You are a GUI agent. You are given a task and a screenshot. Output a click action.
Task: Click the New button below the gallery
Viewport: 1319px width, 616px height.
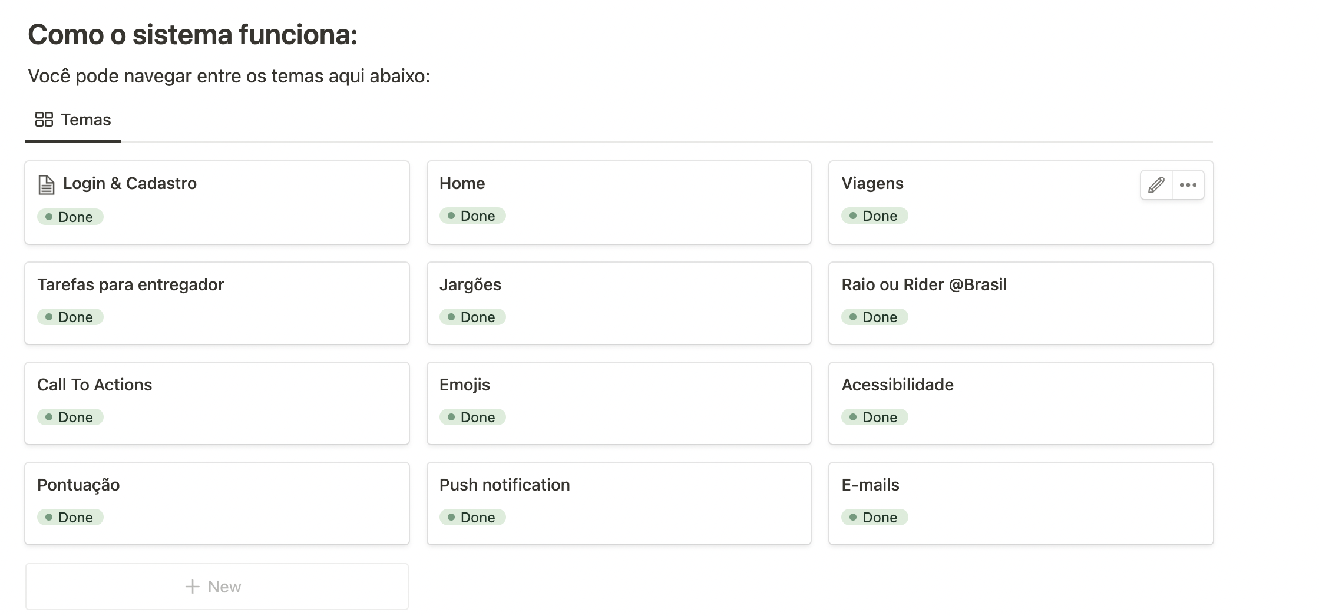click(217, 587)
